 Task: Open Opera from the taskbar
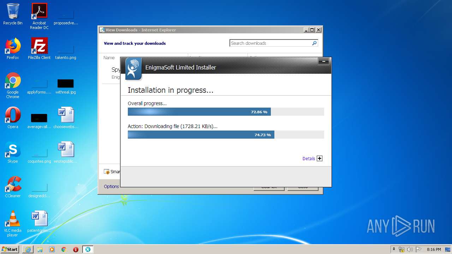coord(76,249)
